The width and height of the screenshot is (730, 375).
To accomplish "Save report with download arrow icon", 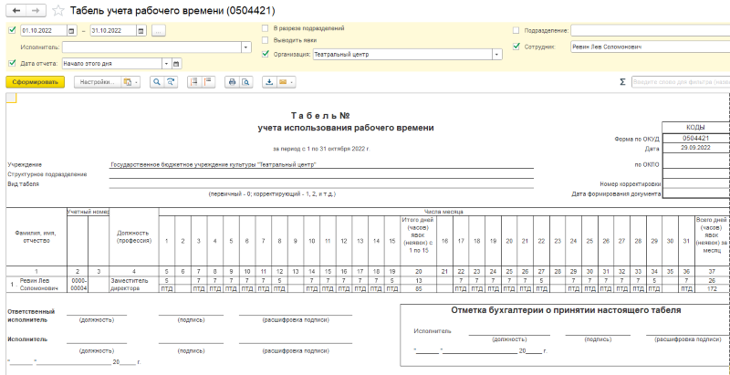I will point(269,82).
